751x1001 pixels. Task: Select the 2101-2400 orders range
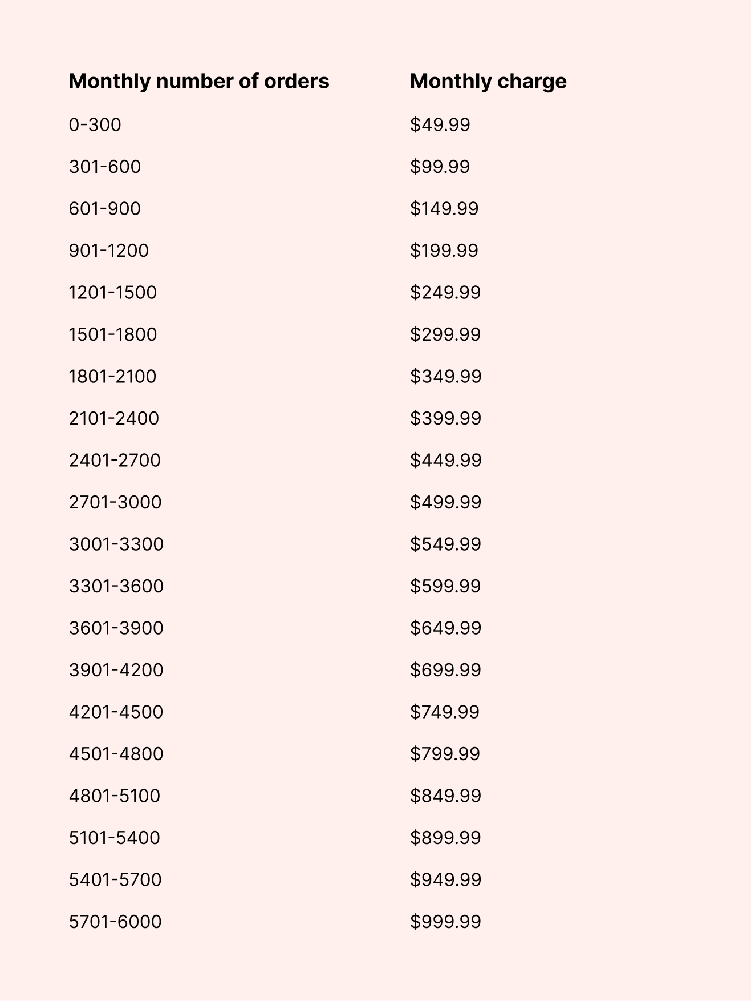(x=113, y=418)
